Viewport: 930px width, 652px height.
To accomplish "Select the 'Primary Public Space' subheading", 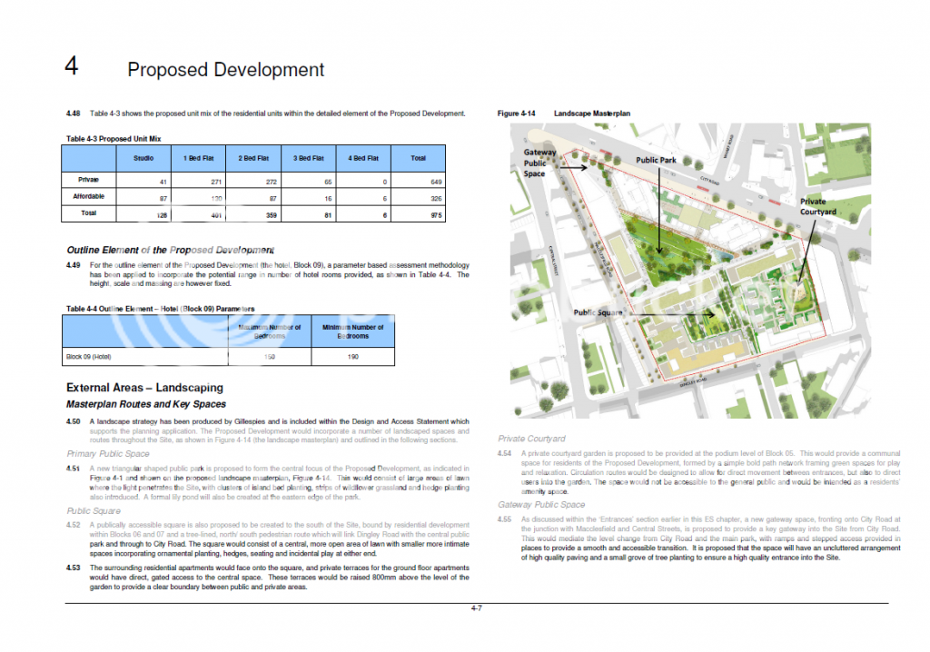I will tap(108, 453).
